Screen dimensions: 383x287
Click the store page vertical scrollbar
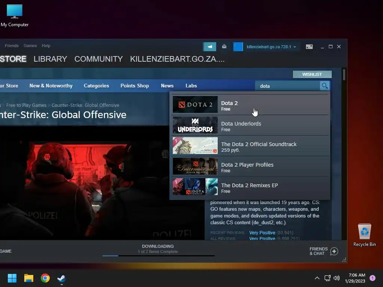click(344, 75)
